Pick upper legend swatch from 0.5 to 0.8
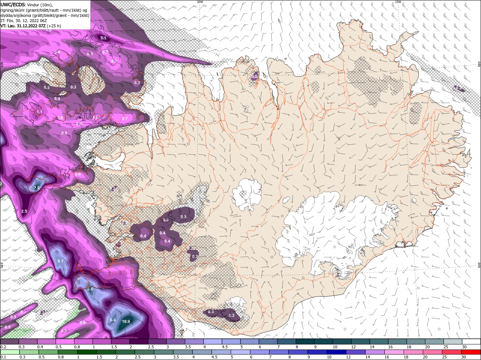 65,342
